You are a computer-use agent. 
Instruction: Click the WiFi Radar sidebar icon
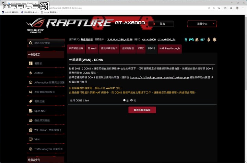tap(31, 130)
